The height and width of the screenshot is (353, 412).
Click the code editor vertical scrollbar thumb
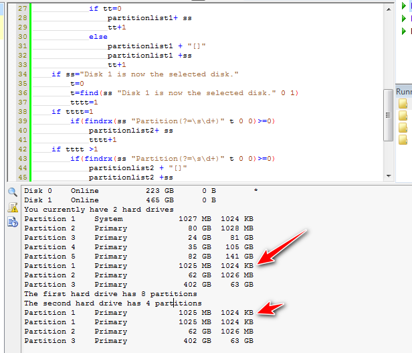point(388,115)
